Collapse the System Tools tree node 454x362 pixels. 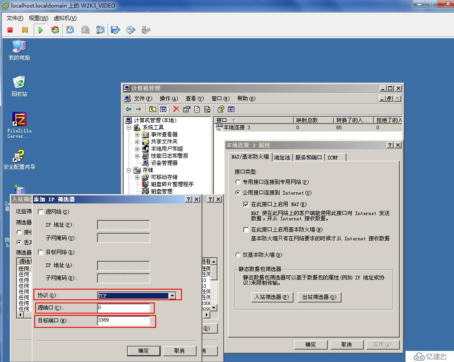coord(129,127)
